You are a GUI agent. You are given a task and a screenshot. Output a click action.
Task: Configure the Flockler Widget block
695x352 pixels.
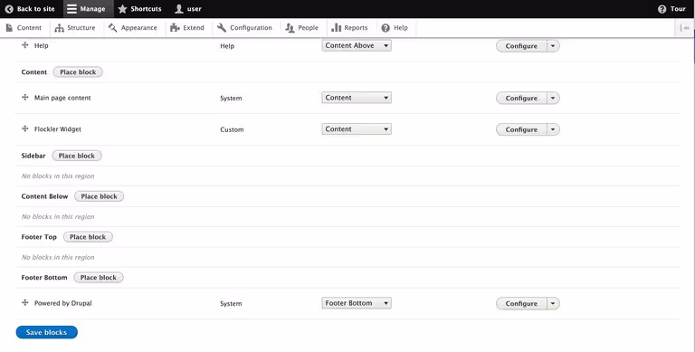[x=521, y=129]
